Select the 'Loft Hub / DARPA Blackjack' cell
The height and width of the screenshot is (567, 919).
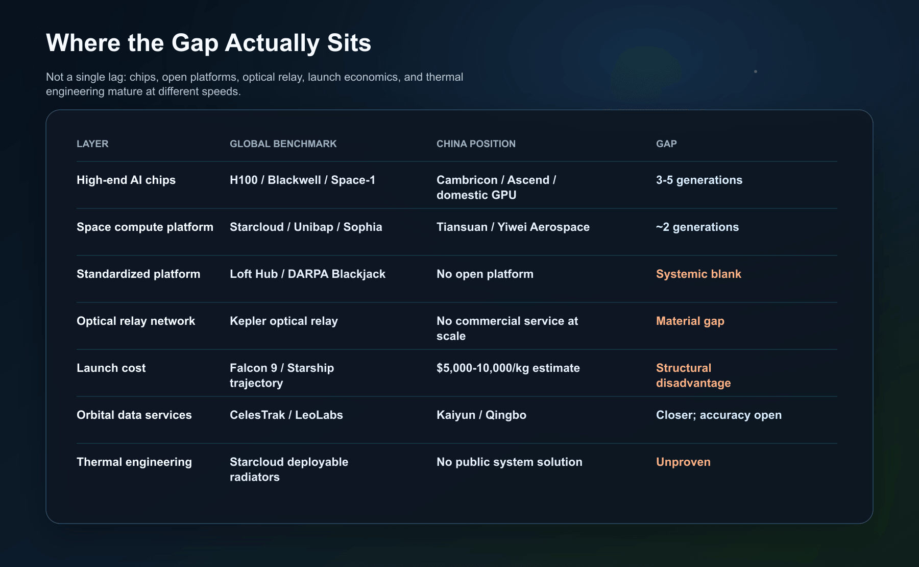point(307,274)
